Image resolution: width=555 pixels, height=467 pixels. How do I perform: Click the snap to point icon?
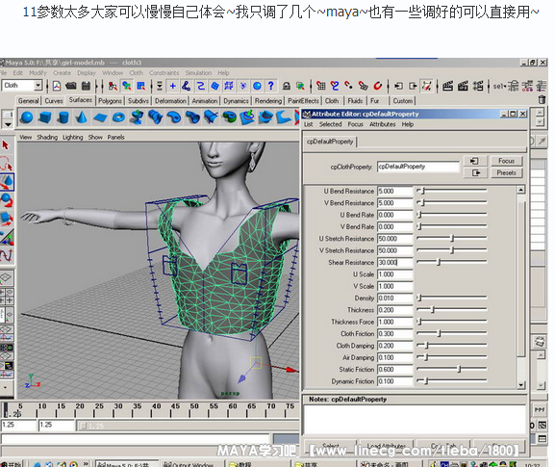pyautogui.click(x=348, y=86)
